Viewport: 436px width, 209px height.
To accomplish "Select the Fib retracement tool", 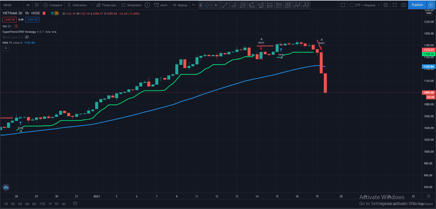I will click(270, 5).
